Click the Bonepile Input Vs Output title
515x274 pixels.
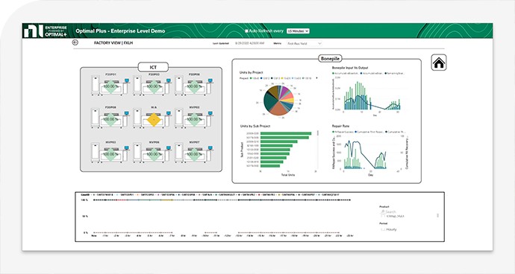tap(350, 68)
